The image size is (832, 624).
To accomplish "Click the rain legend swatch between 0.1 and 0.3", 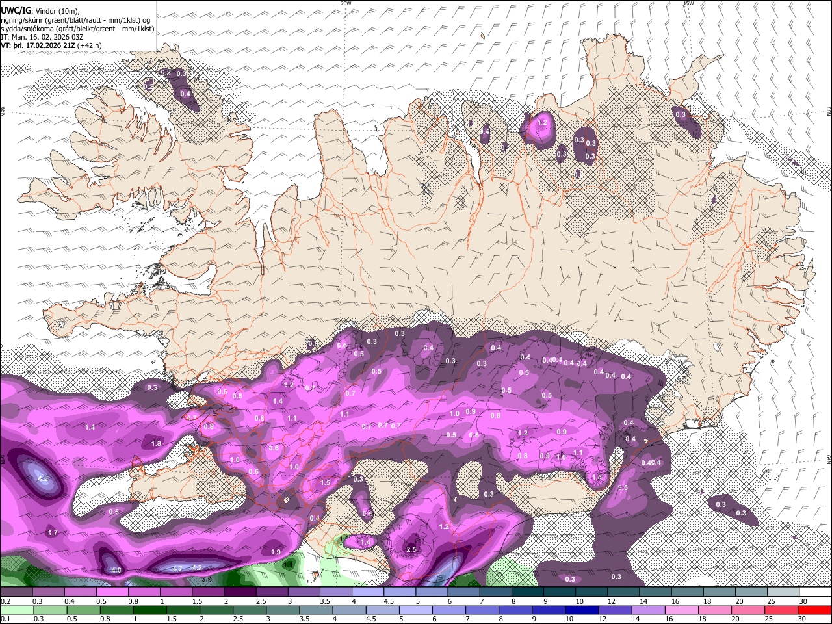I will tap(16, 610).
